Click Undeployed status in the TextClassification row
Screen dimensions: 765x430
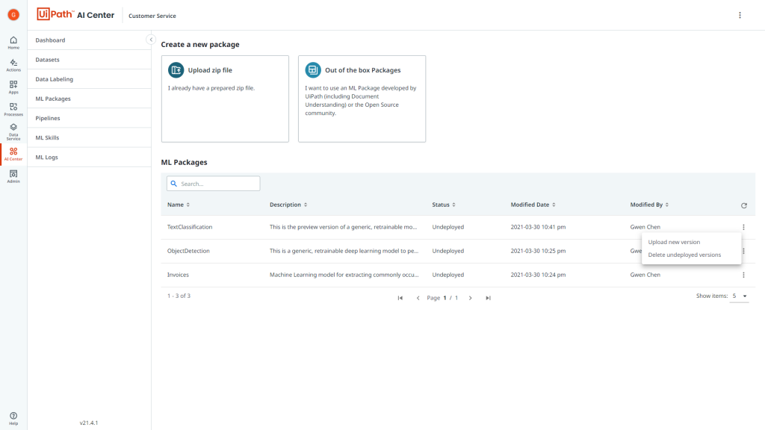click(x=448, y=227)
